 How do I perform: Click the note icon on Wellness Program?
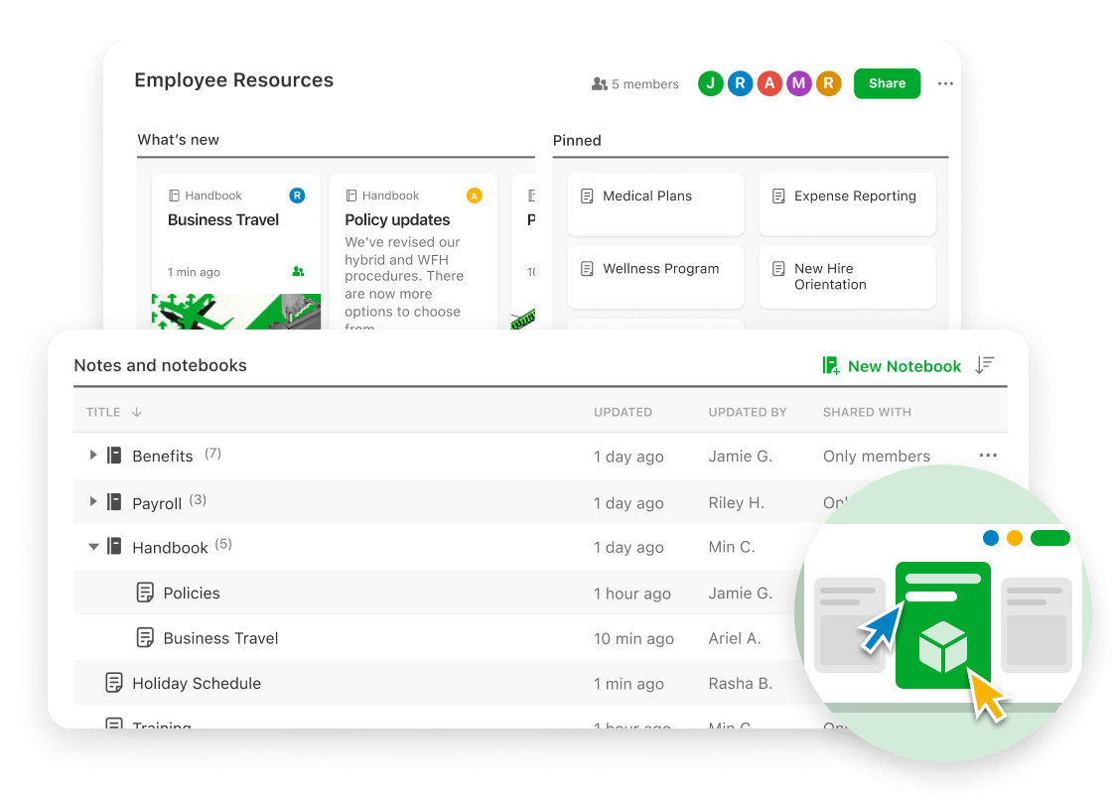[587, 268]
